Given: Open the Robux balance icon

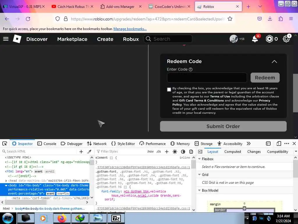Looking at the screenshot, I should (x=269, y=39).
